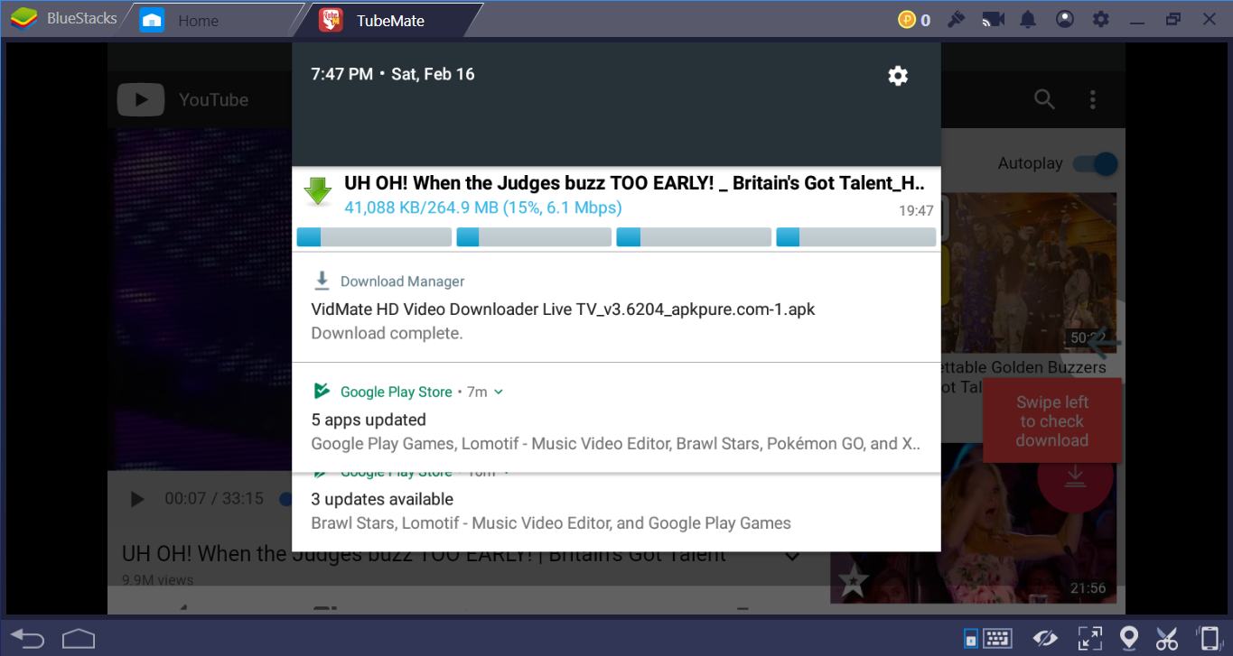The image size is (1233, 656).
Task: Open BlueStacks account profile icon
Action: point(1064,19)
